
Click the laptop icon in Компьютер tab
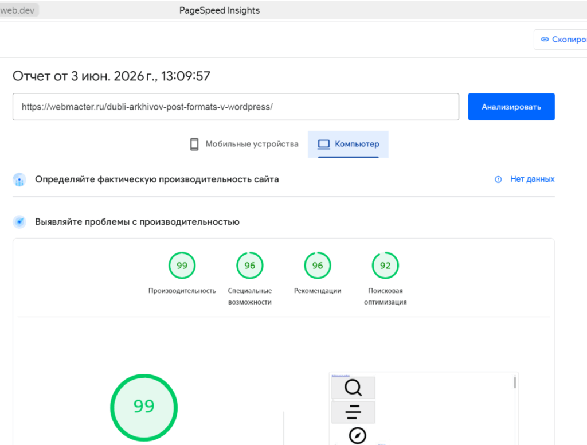coord(324,144)
